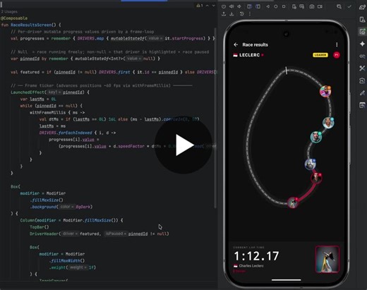The image size is (367, 290).
Task: Click the emulator Overview square icon
Action: point(284,6)
